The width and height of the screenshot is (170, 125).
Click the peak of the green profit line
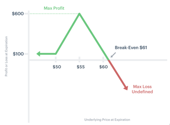(79, 14)
